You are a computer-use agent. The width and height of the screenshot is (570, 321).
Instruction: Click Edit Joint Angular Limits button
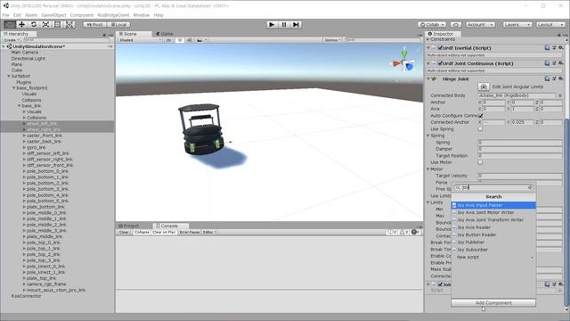(x=483, y=87)
